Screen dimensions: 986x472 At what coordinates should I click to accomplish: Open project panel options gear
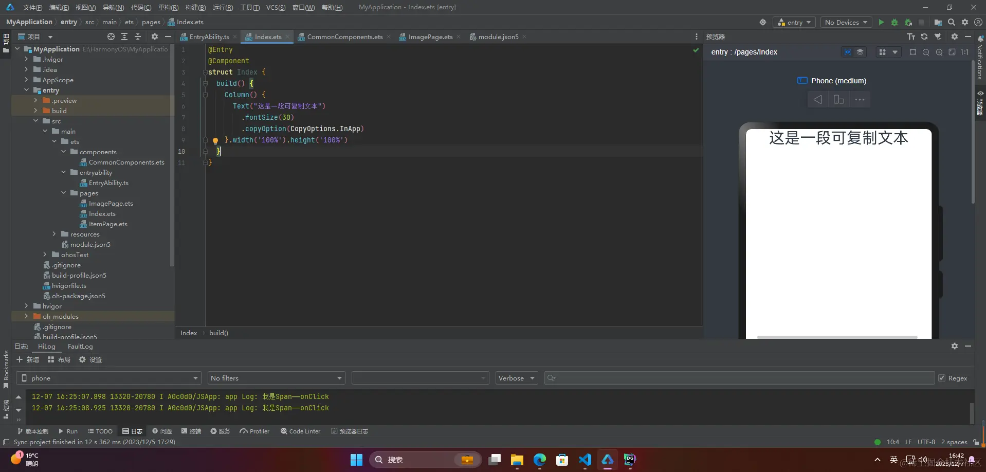(x=155, y=37)
